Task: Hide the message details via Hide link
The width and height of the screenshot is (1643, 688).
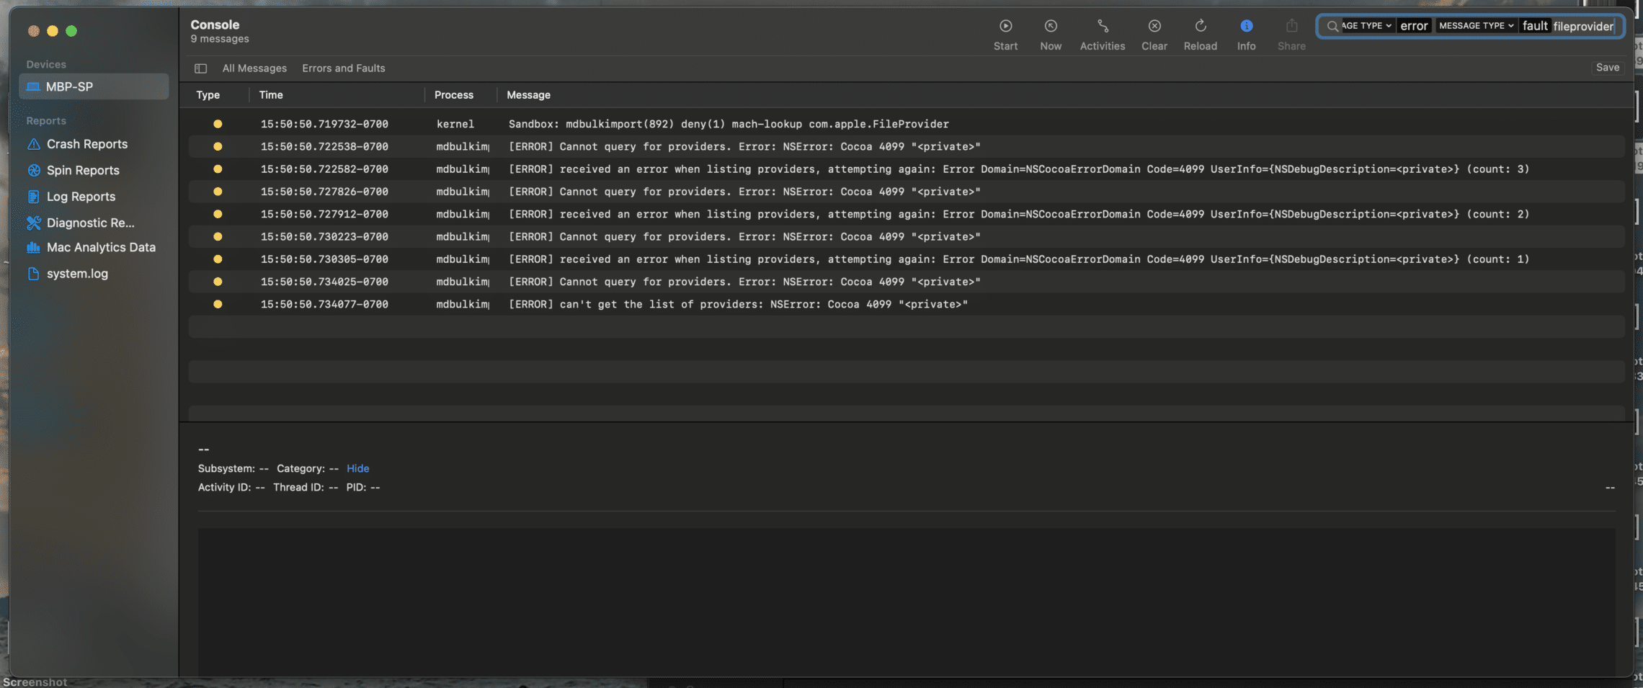Action: click(x=357, y=468)
